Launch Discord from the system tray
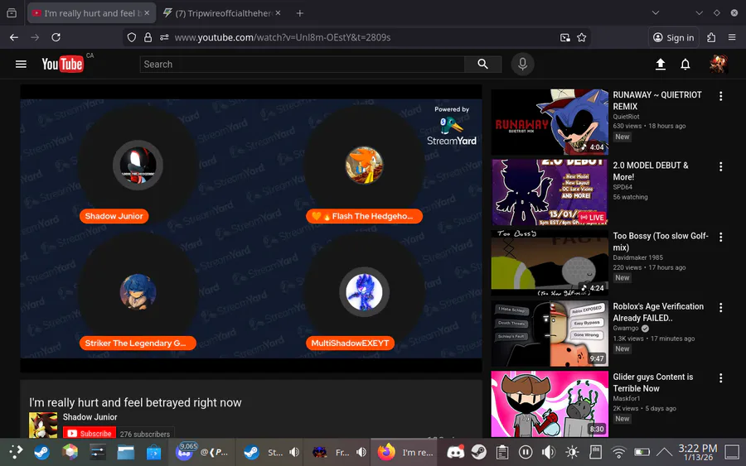 click(455, 452)
